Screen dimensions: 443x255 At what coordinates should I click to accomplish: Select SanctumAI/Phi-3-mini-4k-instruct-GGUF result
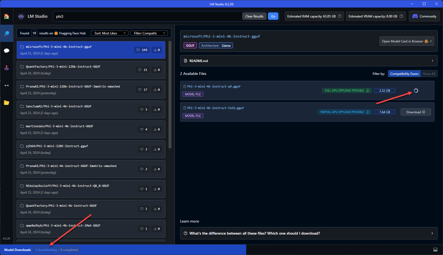pos(91,110)
